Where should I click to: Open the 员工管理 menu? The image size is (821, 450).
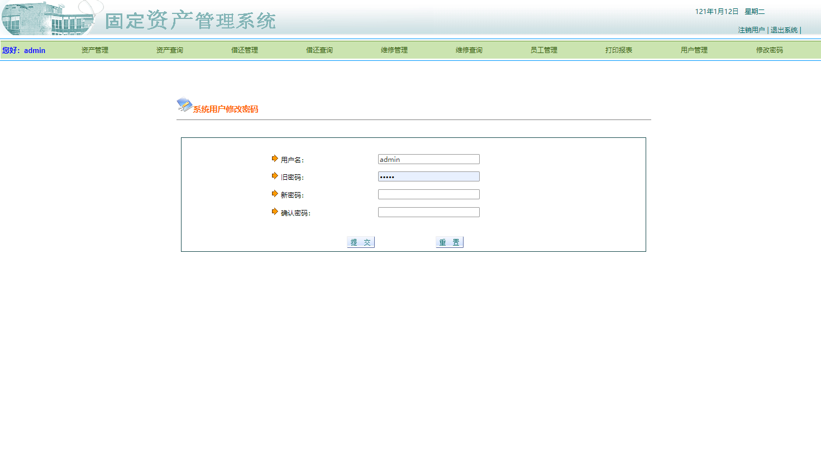click(543, 50)
